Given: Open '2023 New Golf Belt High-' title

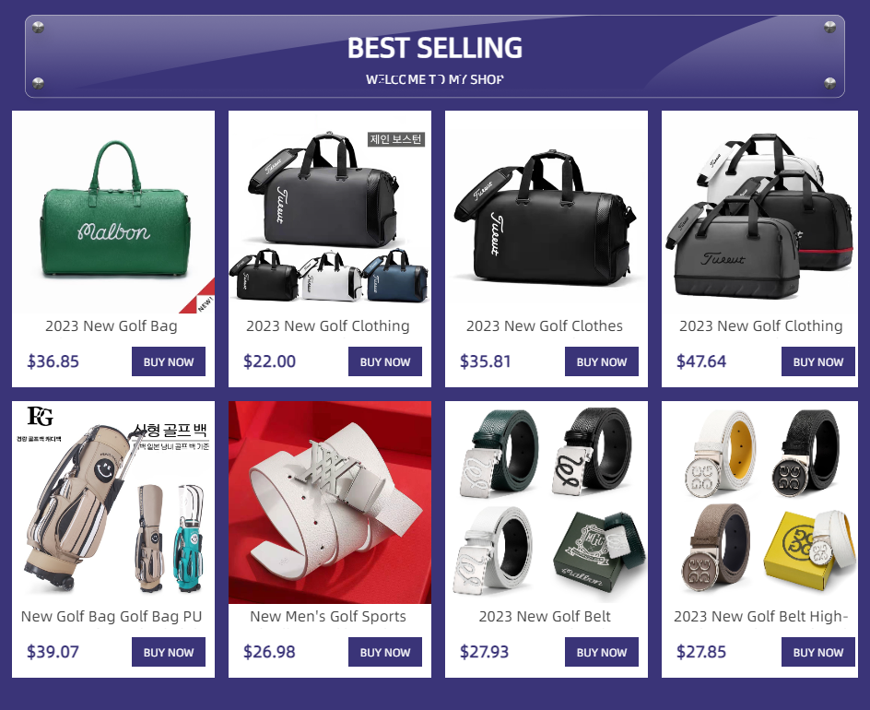Looking at the screenshot, I should pyautogui.click(x=760, y=616).
